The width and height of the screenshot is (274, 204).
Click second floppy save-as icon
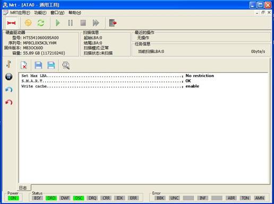coord(51,65)
